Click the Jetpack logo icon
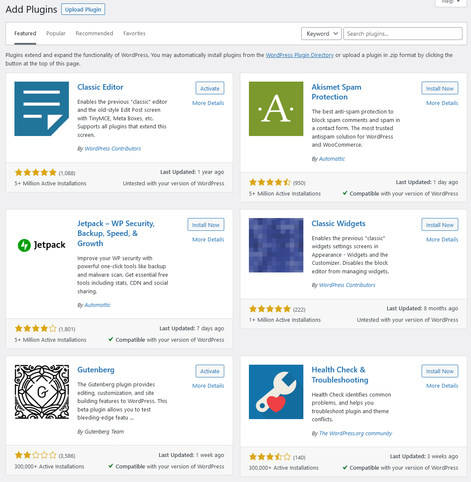Image resolution: width=471 pixels, height=482 pixels. [x=41, y=245]
